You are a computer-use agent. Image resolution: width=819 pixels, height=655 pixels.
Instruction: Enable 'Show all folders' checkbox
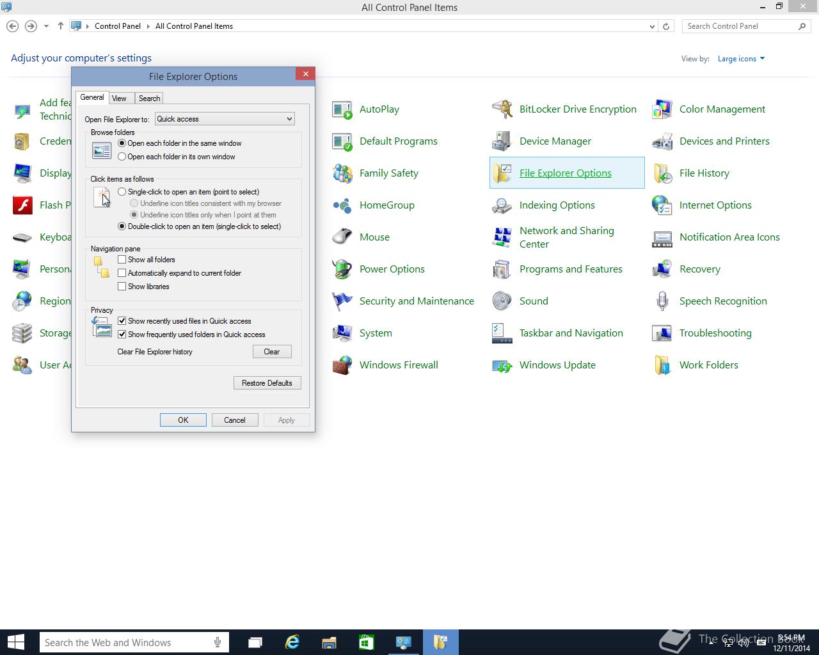coord(122,260)
